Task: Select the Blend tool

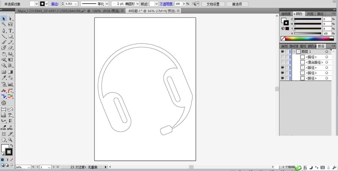Action: pos(10,78)
